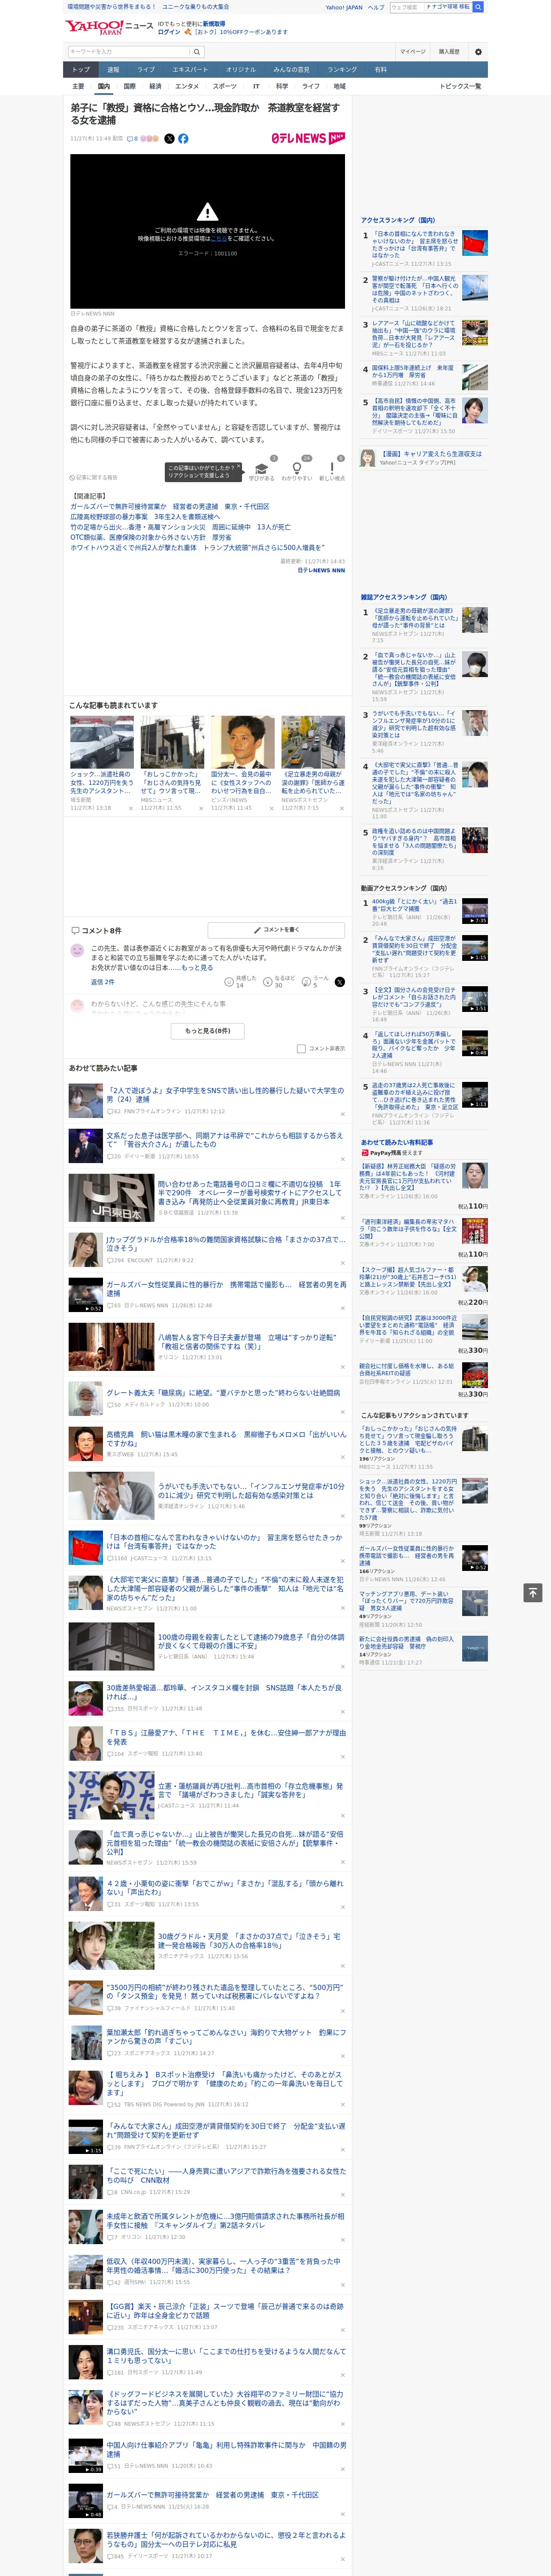
Task: React with 新しい視点 exclamation icon
Action: point(332,469)
